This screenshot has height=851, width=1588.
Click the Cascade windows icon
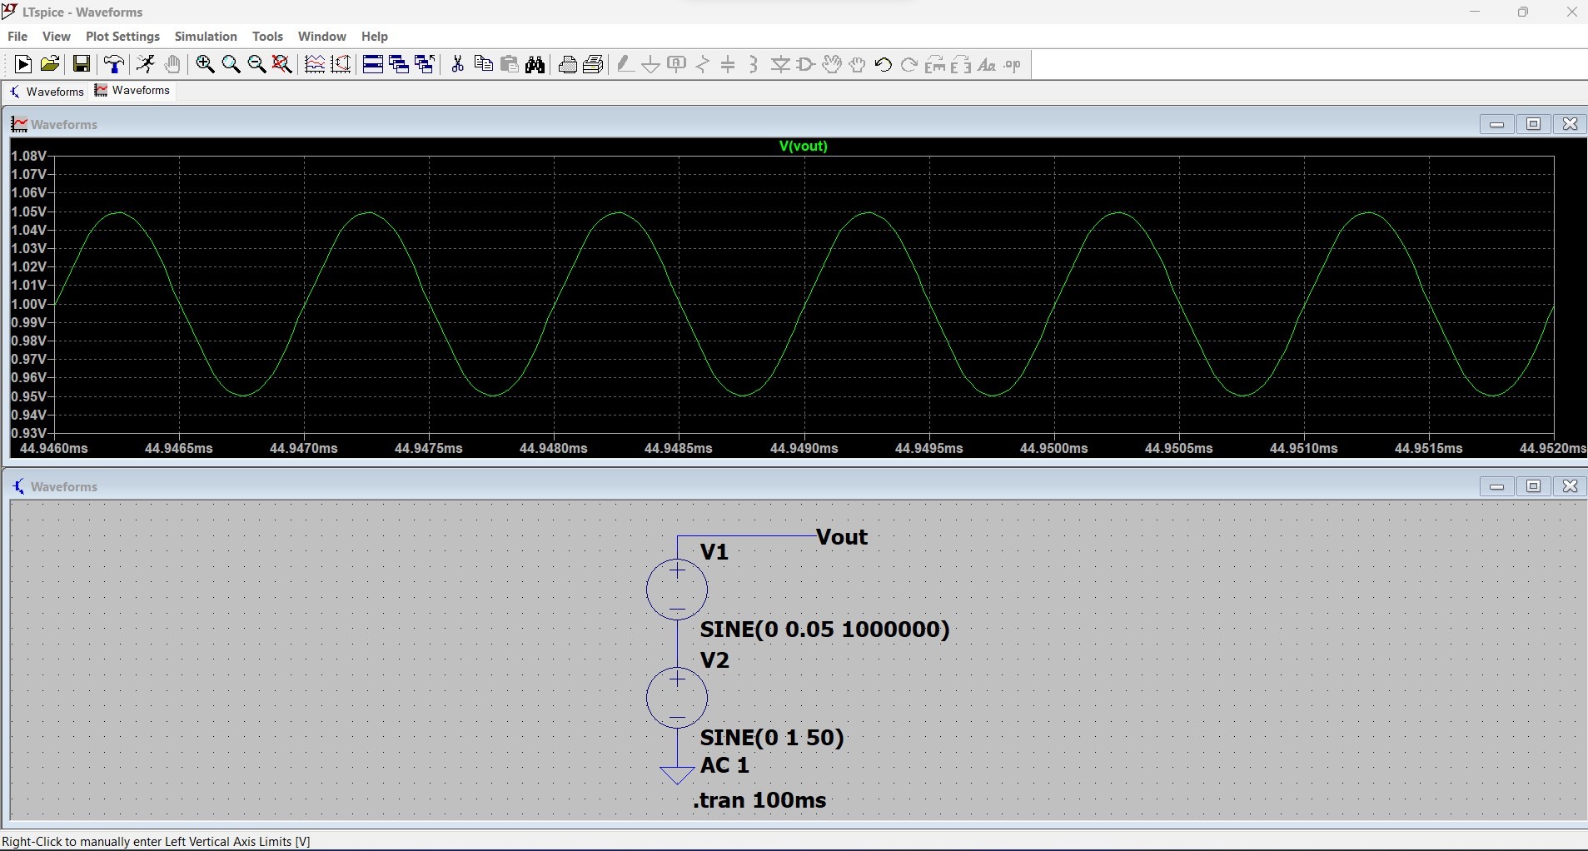(399, 65)
